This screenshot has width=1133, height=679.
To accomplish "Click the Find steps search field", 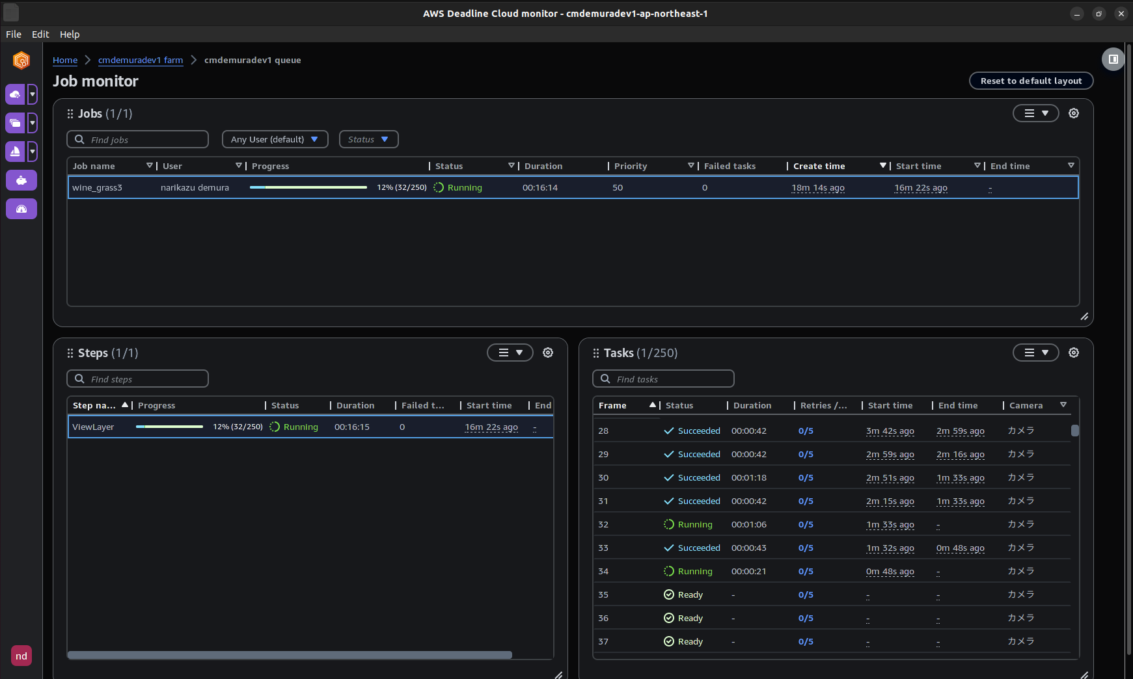I will (137, 379).
